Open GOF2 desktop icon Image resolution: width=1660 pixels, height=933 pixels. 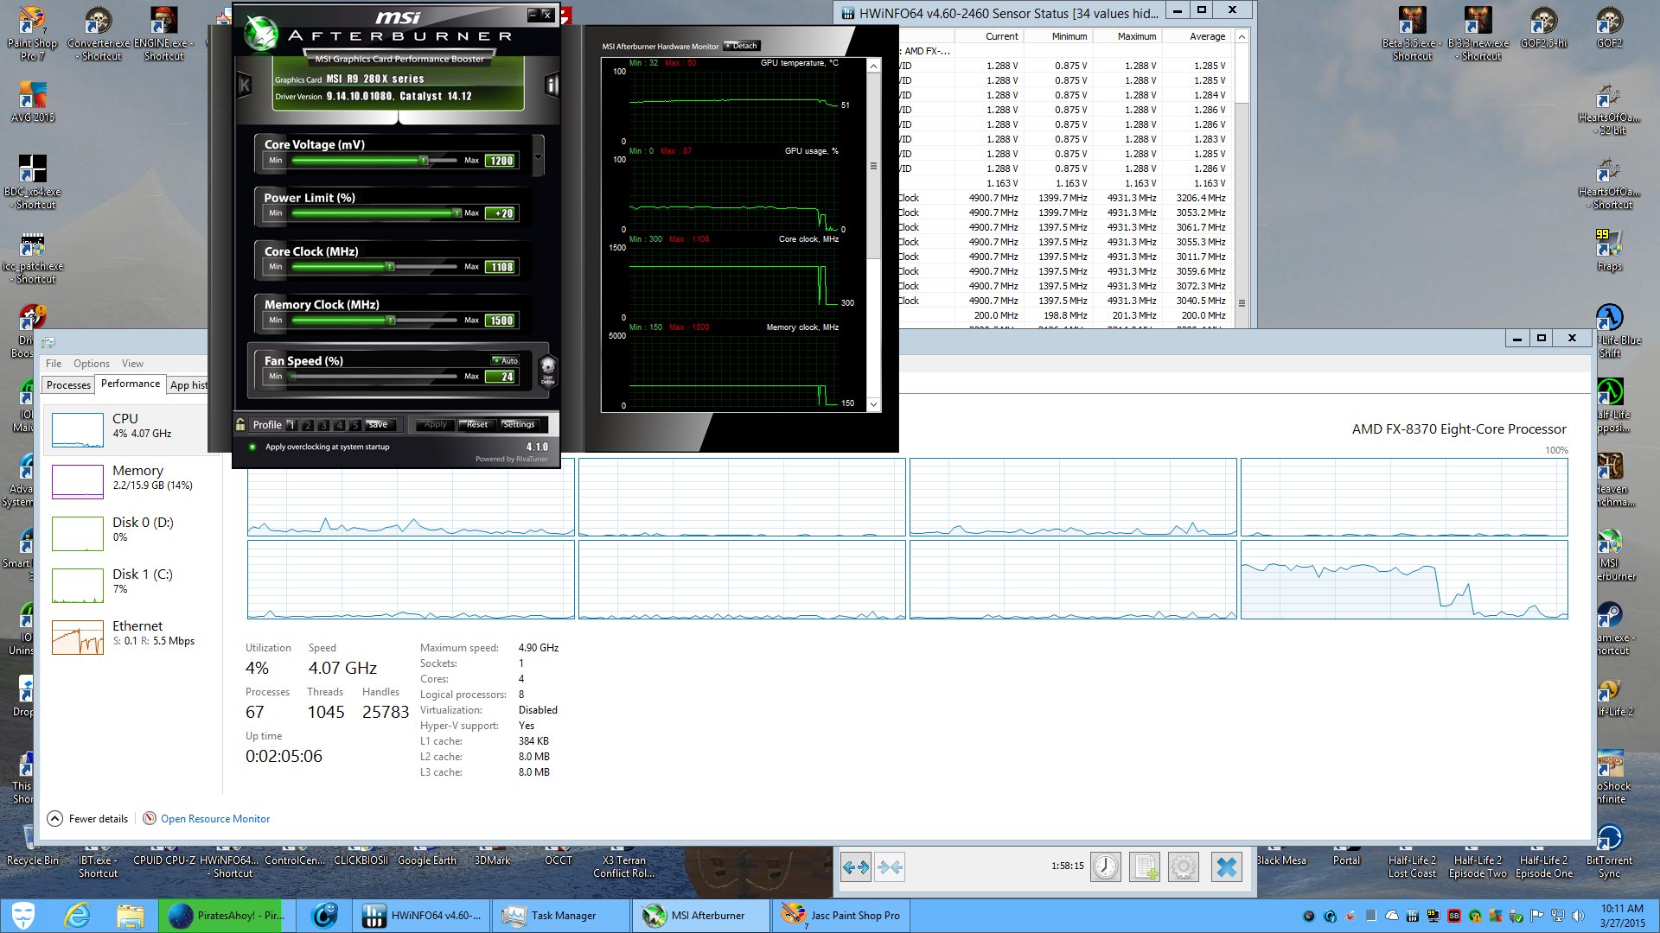point(1609,28)
